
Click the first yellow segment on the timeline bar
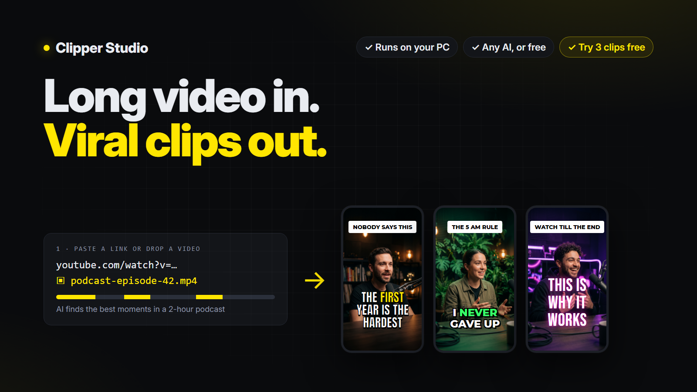click(76, 297)
